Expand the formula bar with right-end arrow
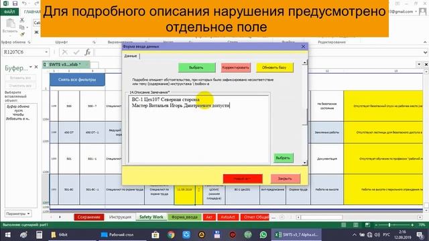This screenshot has height=241, width=429. [425, 52]
